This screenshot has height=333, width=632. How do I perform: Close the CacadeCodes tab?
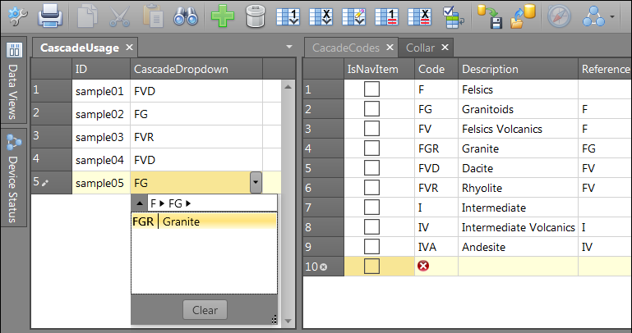pos(390,48)
